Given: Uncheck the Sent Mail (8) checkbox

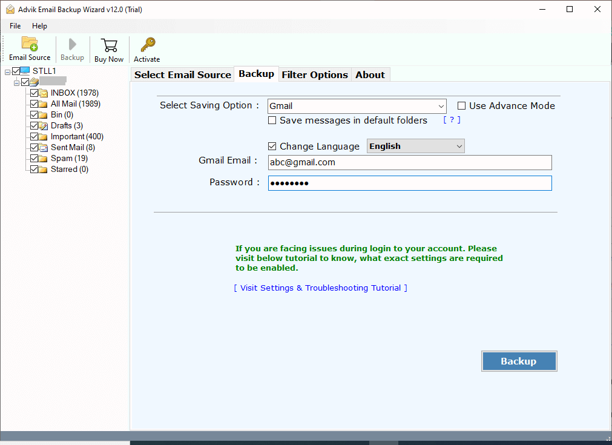Looking at the screenshot, I should tap(35, 148).
